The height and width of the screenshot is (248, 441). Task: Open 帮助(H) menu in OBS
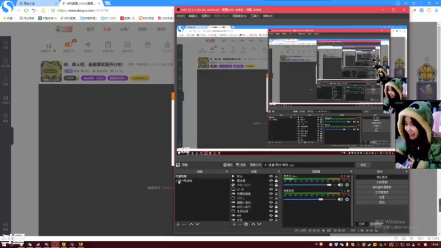268,16
